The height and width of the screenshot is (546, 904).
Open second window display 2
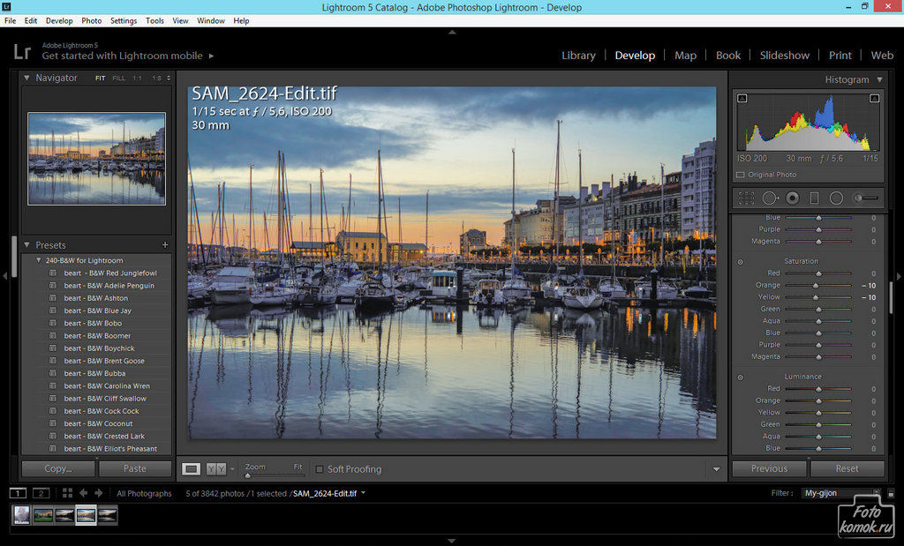41,493
